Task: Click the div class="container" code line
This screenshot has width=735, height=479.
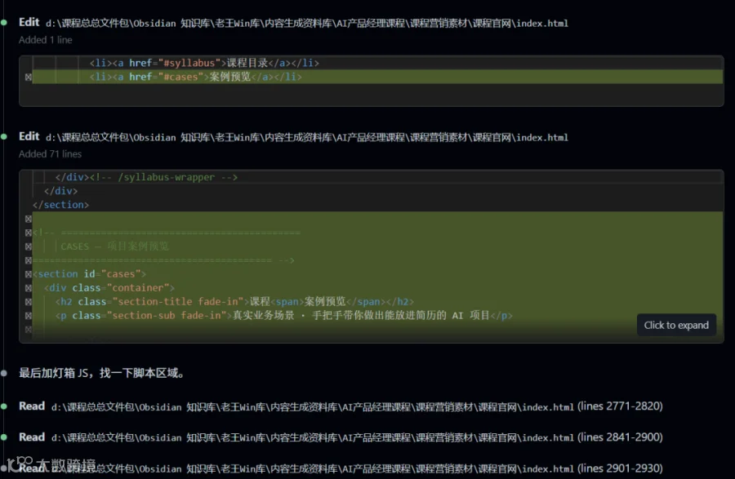Action: coord(109,287)
